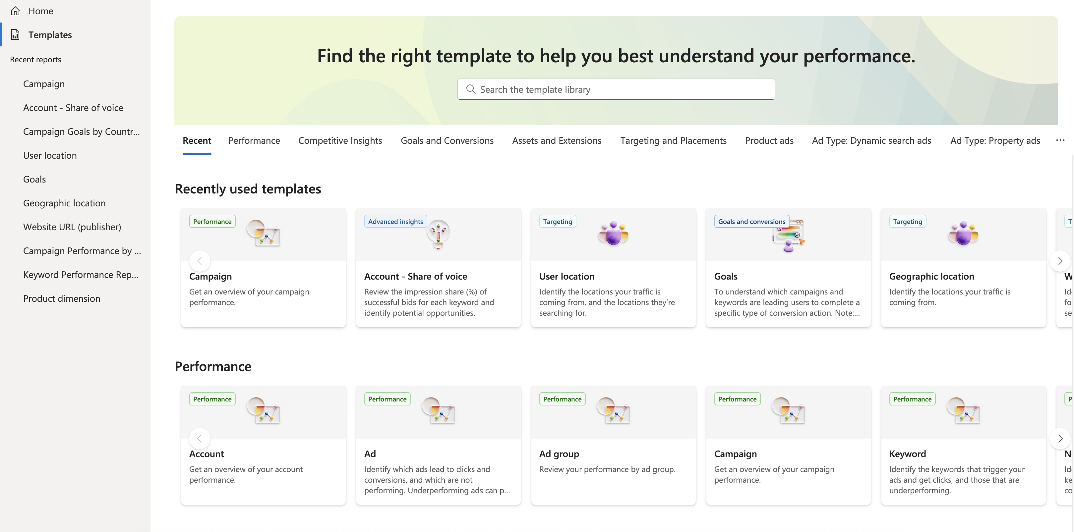Click the Advanced insights tag badge
This screenshot has width=1074, height=532.
[x=395, y=222]
